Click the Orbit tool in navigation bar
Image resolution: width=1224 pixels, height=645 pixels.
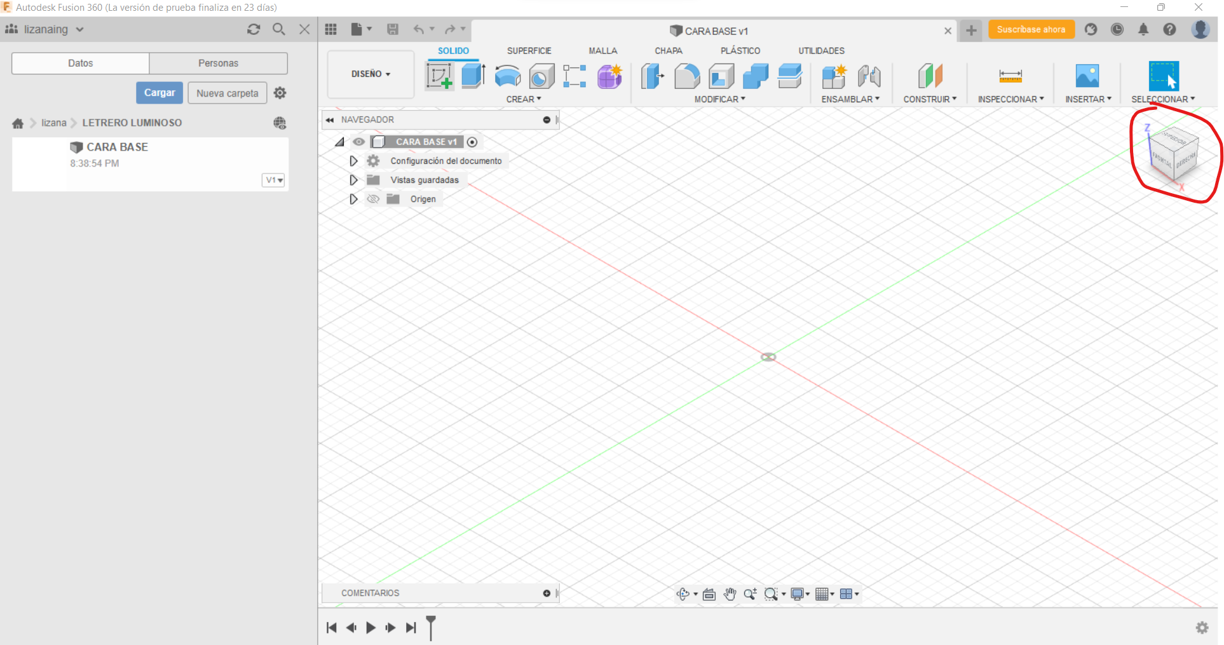[683, 594]
